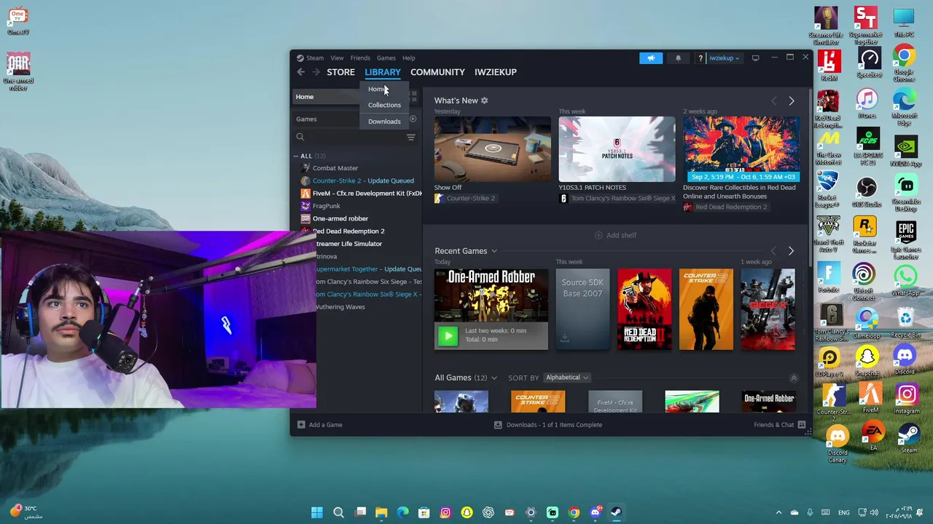
Task: Open Ubisoft Connect desktop shortcut
Action: 864,281
